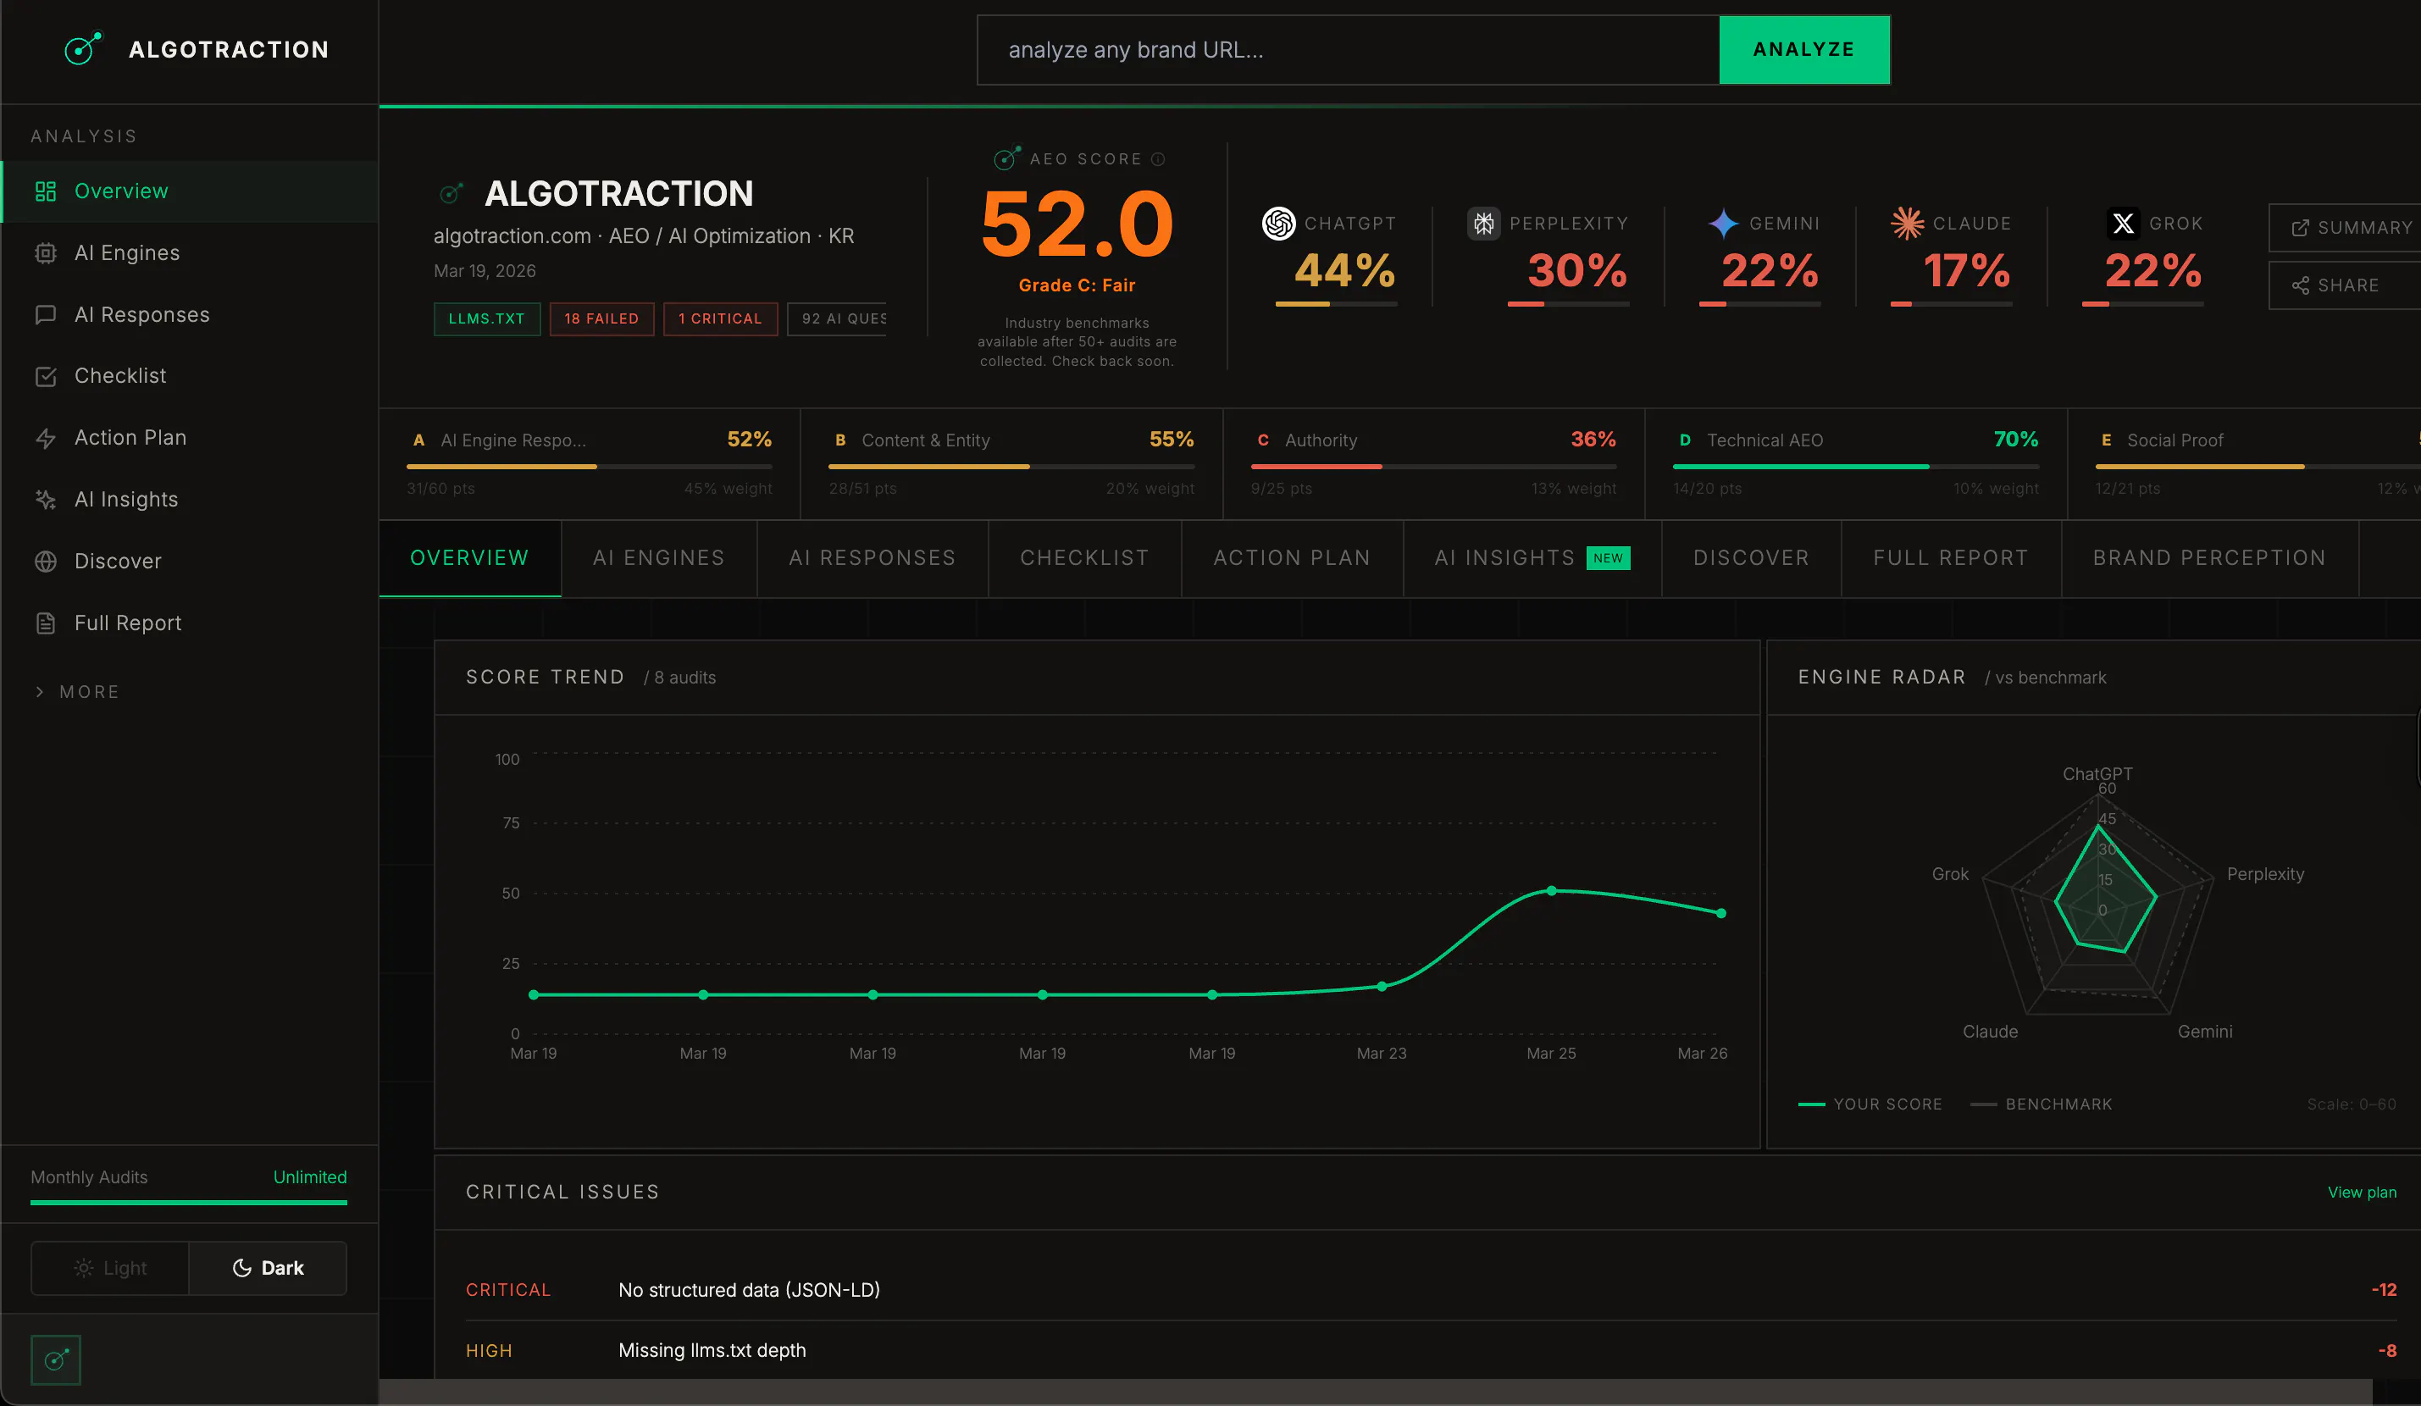The height and width of the screenshot is (1406, 2421).
Task: Expand the MORE section in sidebar
Action: coord(77,691)
